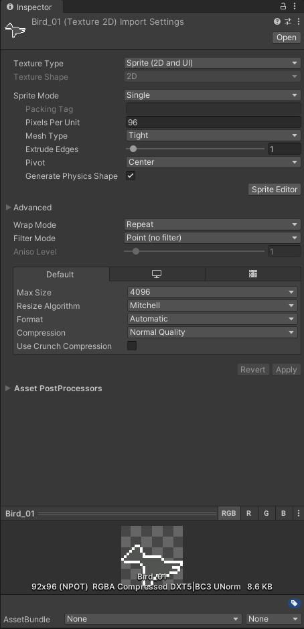This screenshot has width=304, height=629.
Task: Open the help reference icon
Action: [x=277, y=21]
